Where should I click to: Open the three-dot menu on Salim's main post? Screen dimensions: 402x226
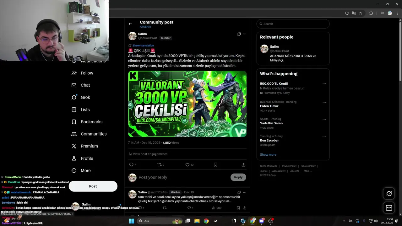point(245,34)
